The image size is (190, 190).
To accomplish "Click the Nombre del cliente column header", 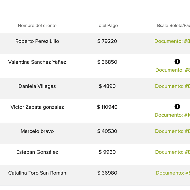I will [x=37, y=26].
